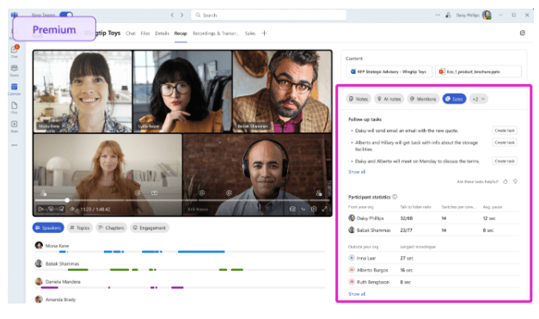Click Babak Shammas's first green speaking segment
Screen dimensions: 539x319
pyautogui.click(x=77, y=269)
